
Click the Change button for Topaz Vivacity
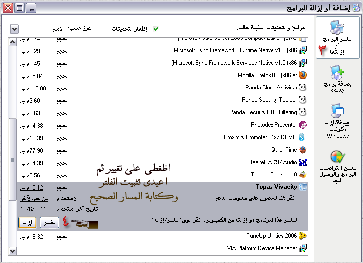click(x=49, y=222)
